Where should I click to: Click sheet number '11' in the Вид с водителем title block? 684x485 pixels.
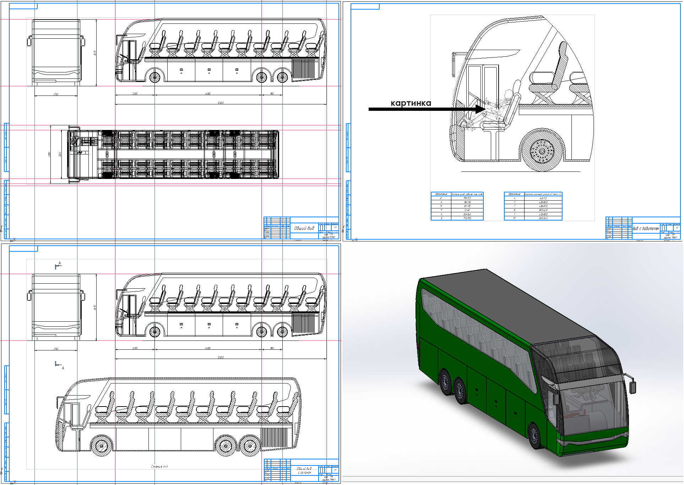coord(677,228)
